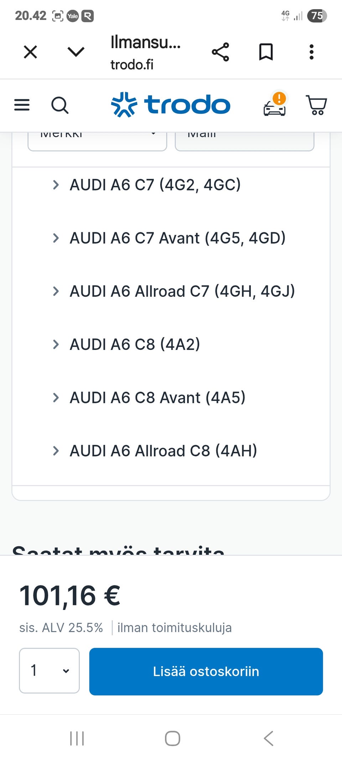Bookmark the current page

pos(266,52)
